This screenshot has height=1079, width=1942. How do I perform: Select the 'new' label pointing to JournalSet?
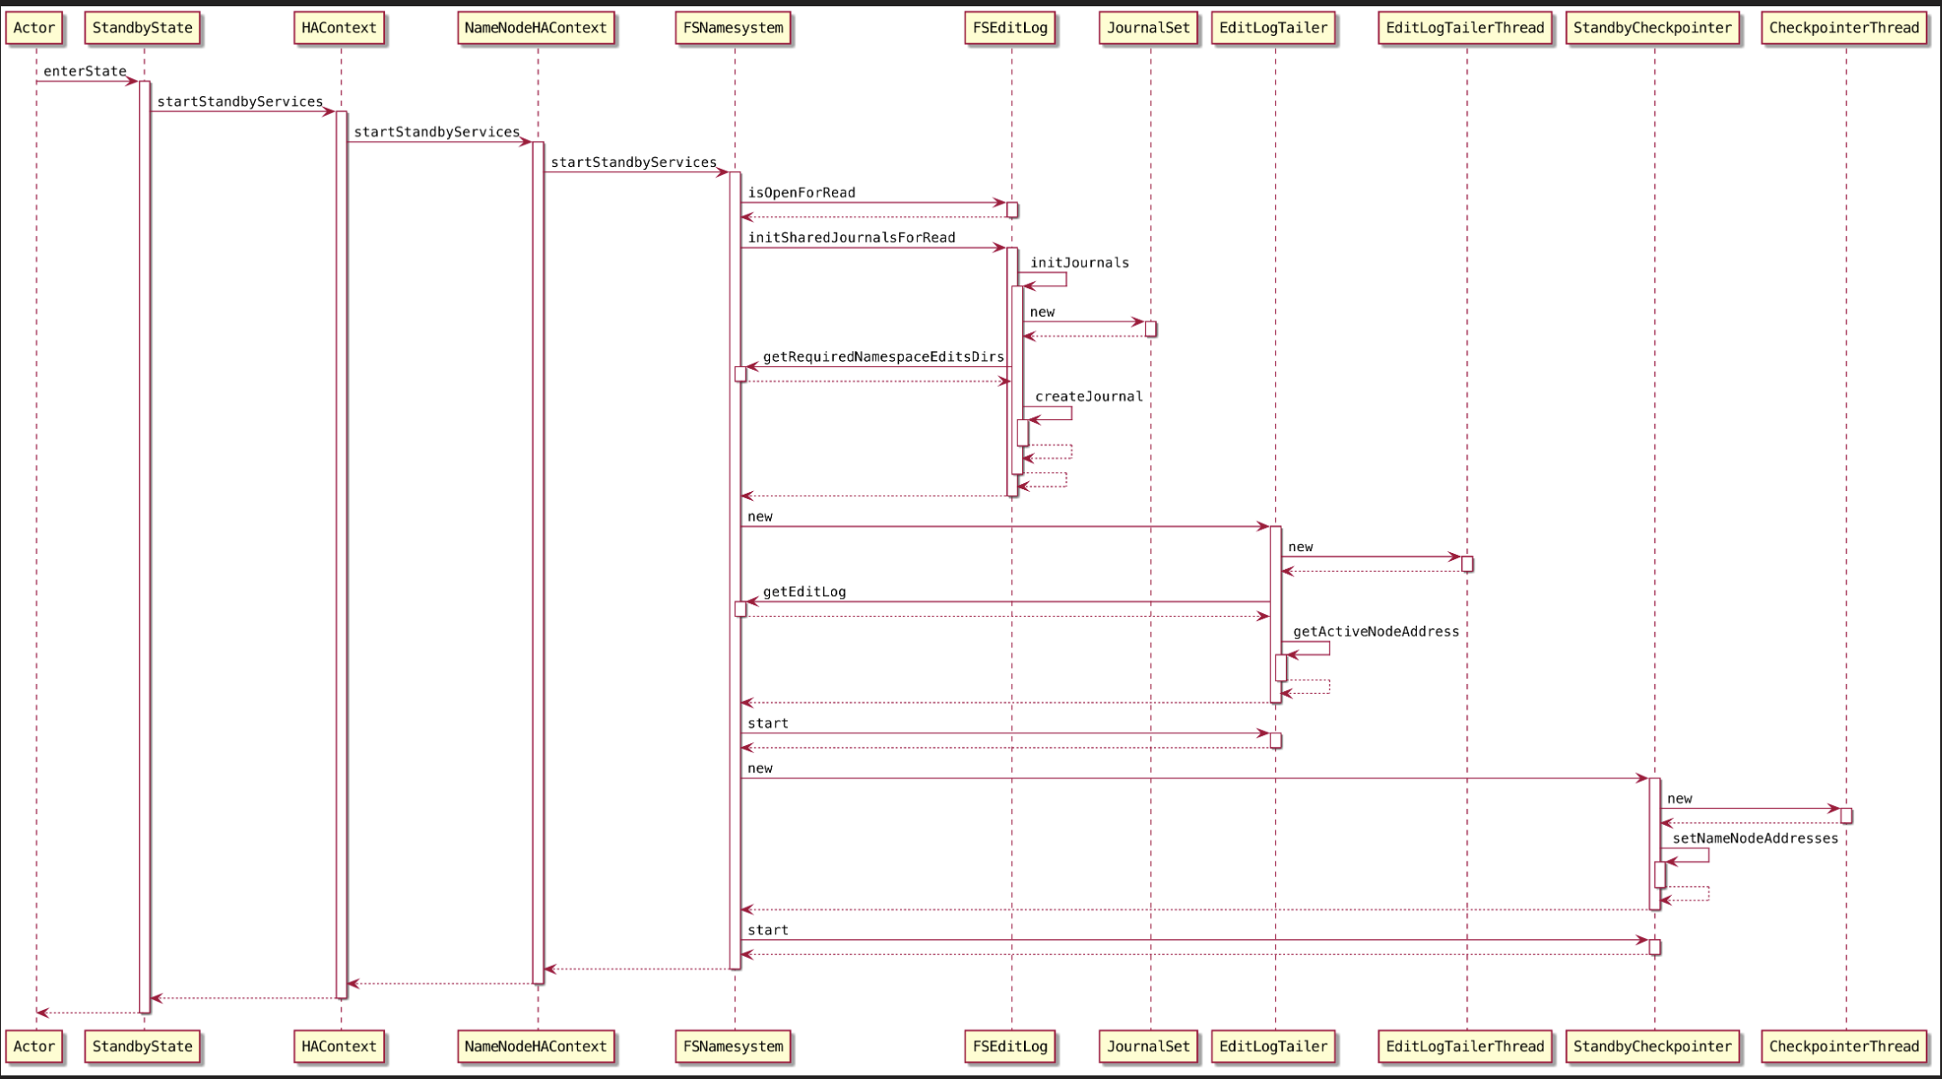coord(1042,312)
